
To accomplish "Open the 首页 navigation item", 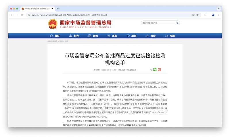I will coord(55,36).
